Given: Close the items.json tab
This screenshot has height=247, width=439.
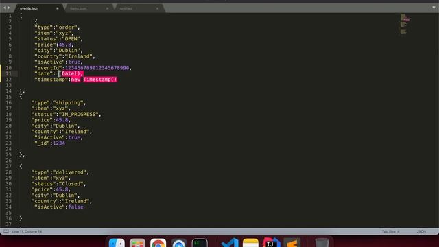Looking at the screenshot, I should click(x=108, y=8).
